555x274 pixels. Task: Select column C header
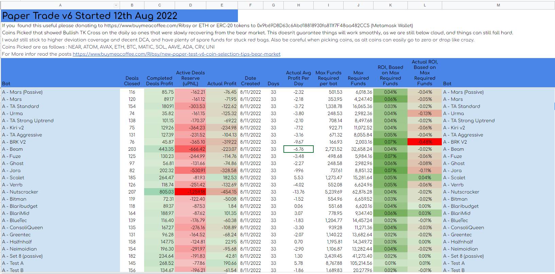click(159, 5)
